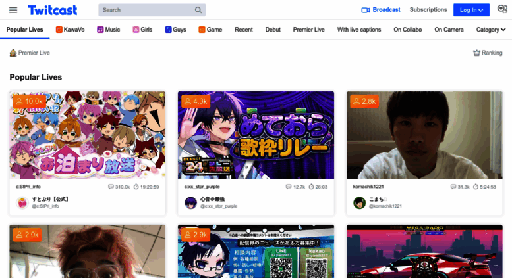Open the MEGA RADIO stream thumbnail
This screenshot has width=512, height=278.
424,251
